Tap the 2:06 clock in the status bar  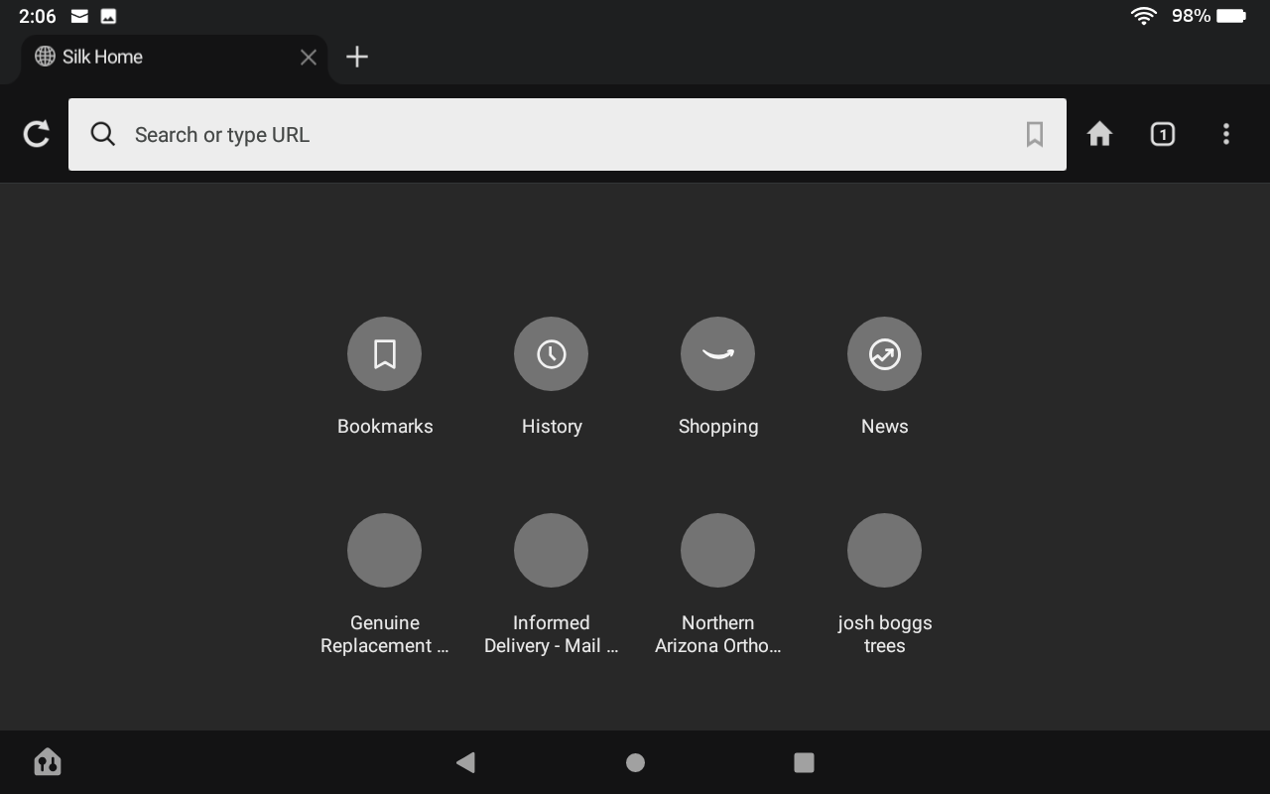click(38, 16)
